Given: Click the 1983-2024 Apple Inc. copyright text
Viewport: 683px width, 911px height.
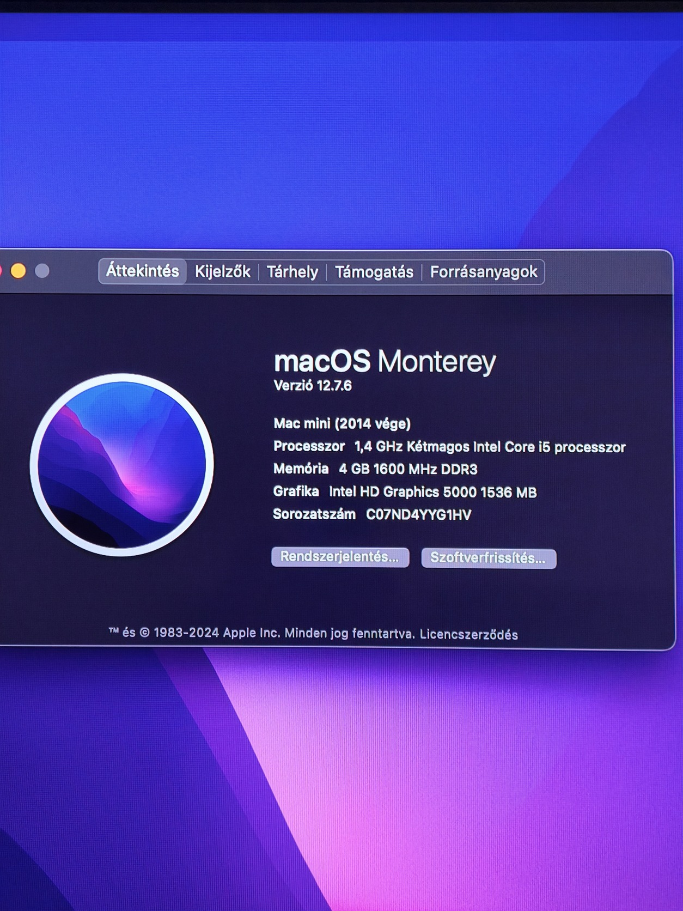Looking at the screenshot, I should click(261, 633).
